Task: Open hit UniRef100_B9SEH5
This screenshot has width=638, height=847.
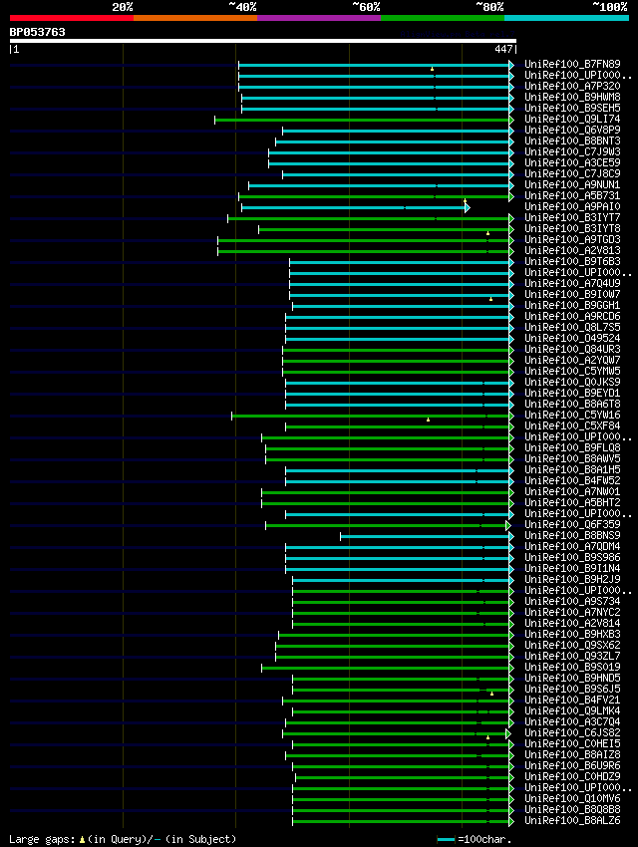Action: 572,108
